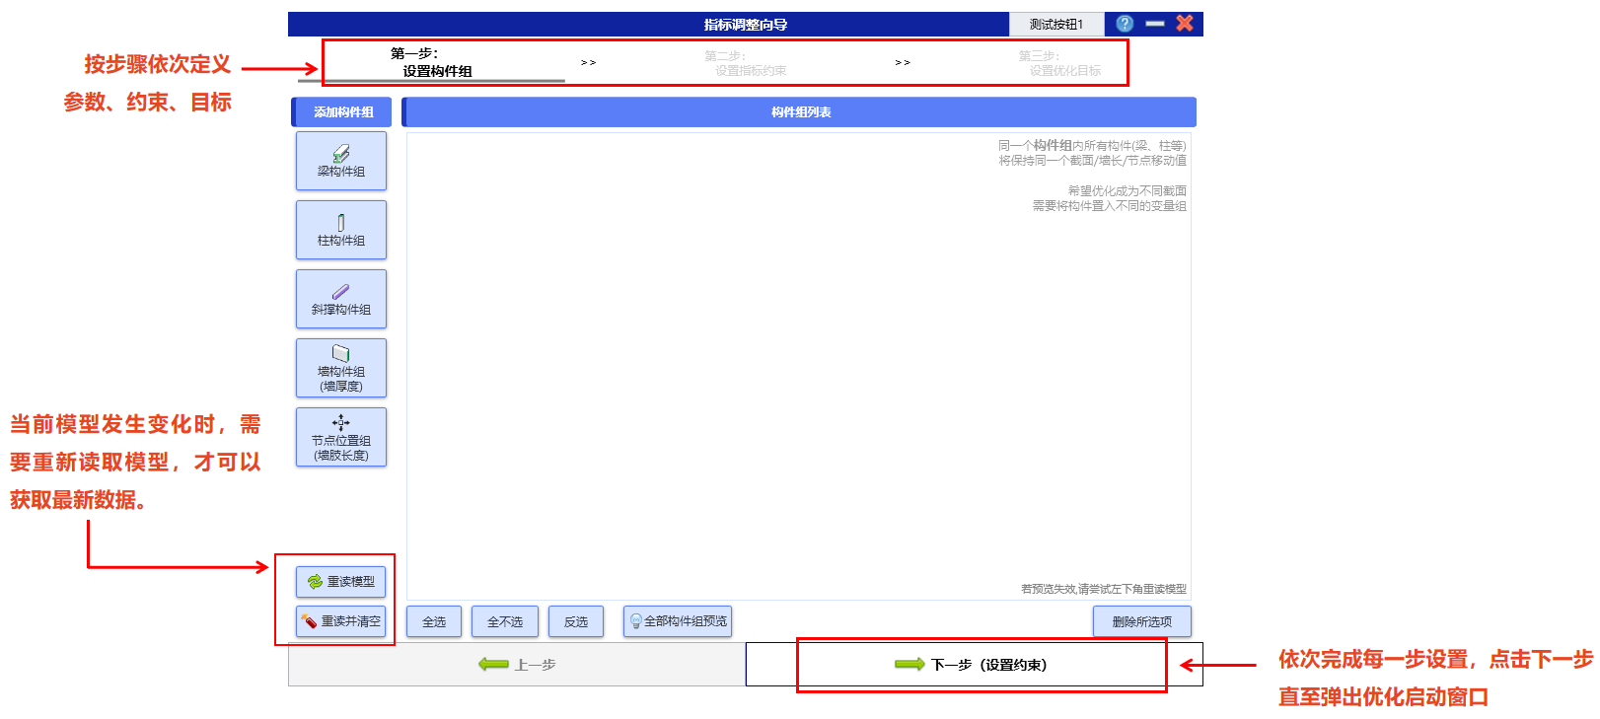Open the help question mark icon

(1125, 24)
